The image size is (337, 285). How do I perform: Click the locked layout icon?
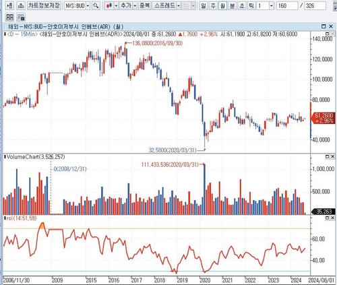21,17
